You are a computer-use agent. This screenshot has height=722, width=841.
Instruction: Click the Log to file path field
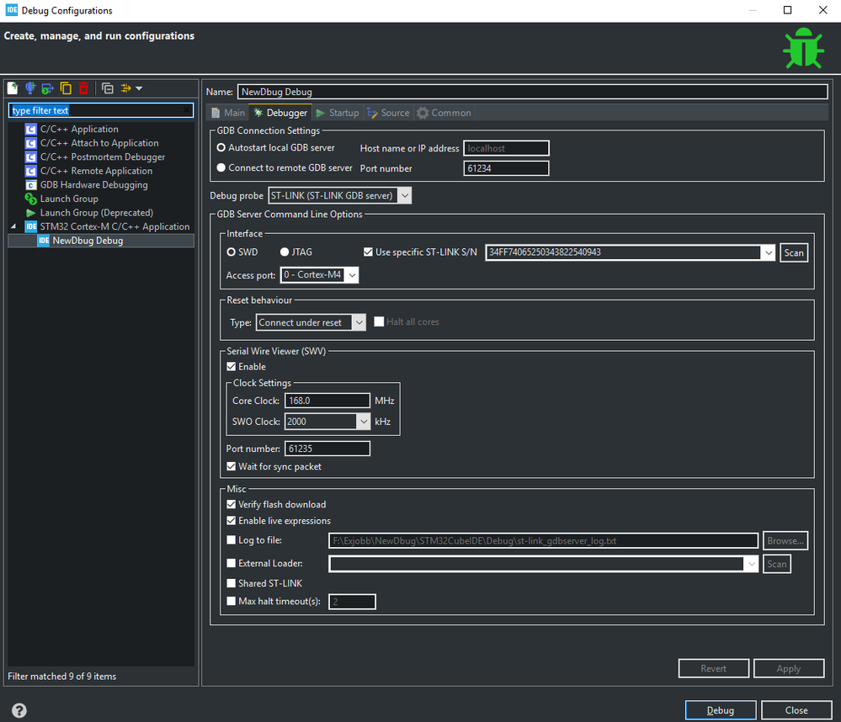[x=543, y=541]
